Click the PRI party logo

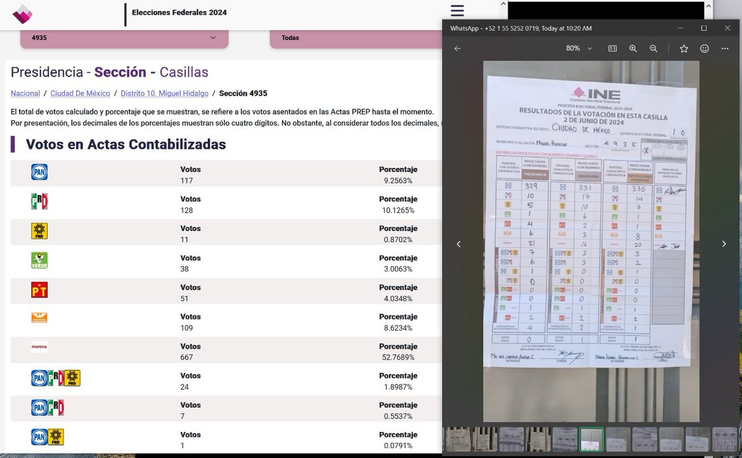[x=39, y=201]
